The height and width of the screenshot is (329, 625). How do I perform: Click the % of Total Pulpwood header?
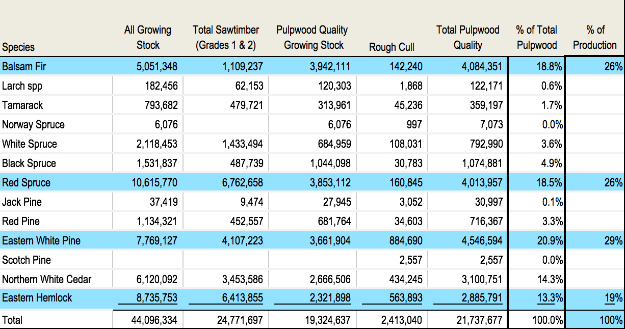tap(537, 38)
